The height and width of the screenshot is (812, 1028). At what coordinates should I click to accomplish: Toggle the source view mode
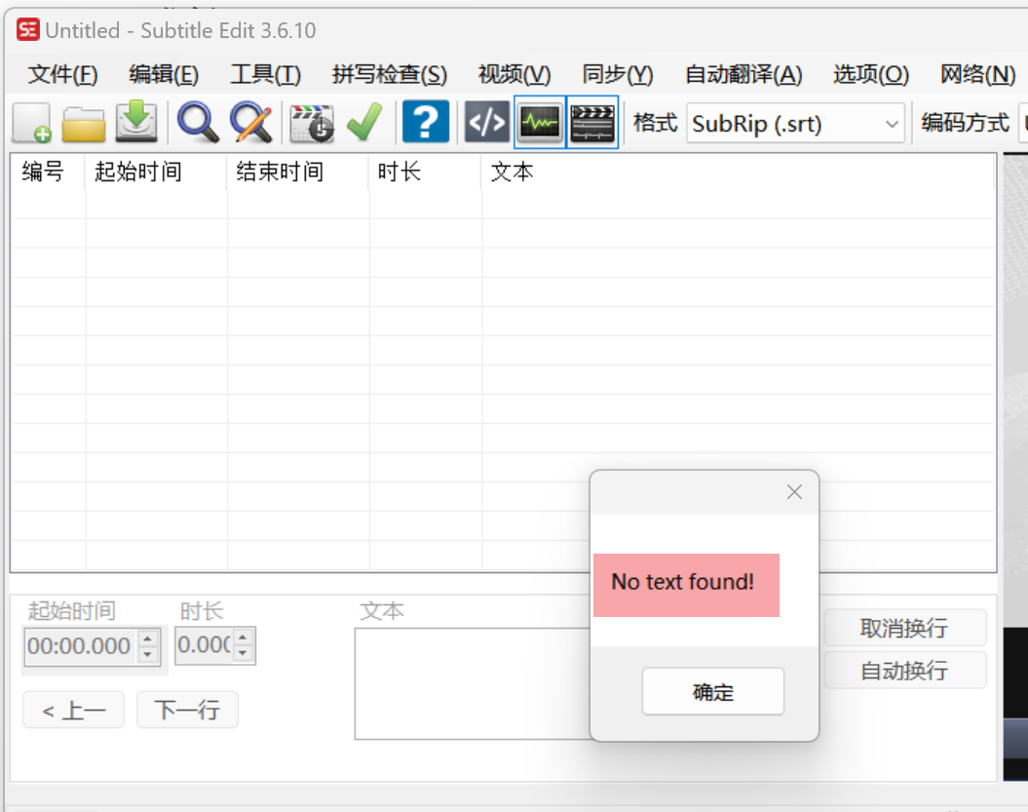click(x=485, y=123)
